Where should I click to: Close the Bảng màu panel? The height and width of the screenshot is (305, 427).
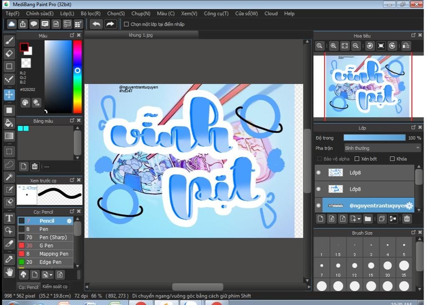tap(79, 120)
